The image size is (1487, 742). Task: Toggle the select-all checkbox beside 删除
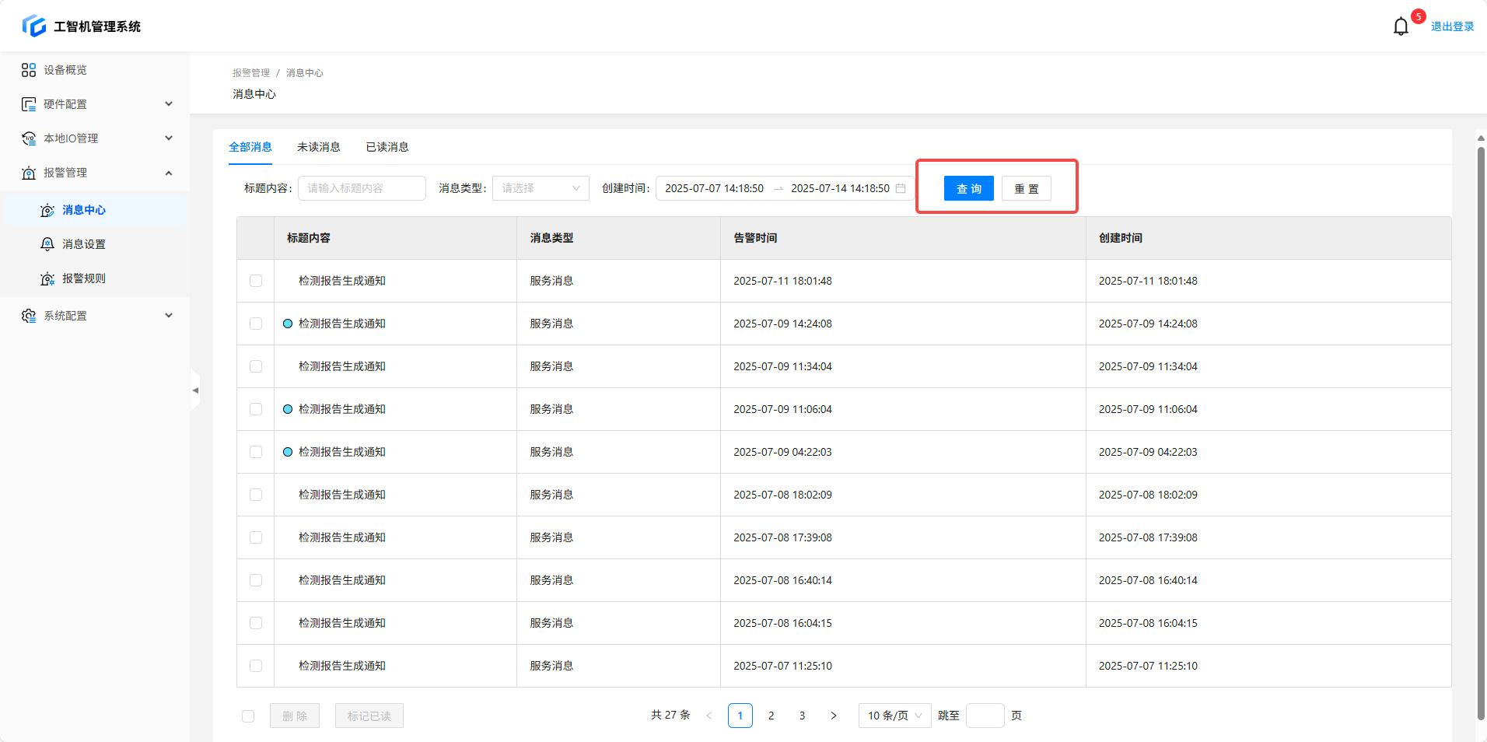tap(248, 716)
